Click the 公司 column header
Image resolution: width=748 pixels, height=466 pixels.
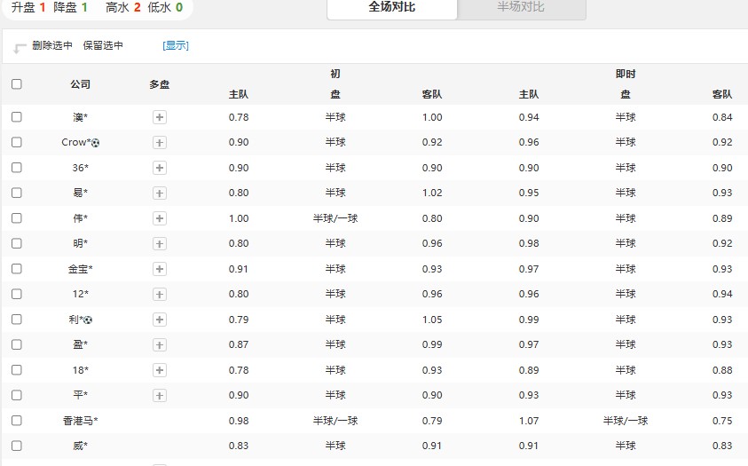(80, 84)
